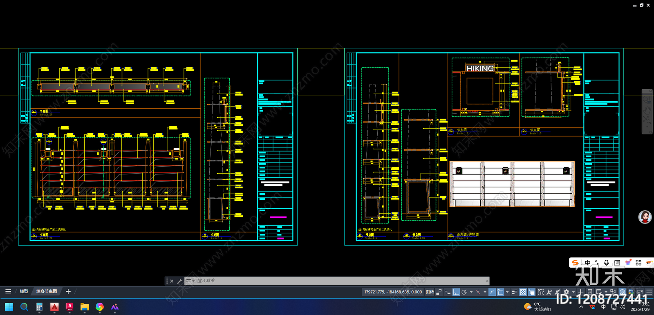Screen dimensions: 654x315
Task: Open status bar customization menu
Action: click(649, 292)
